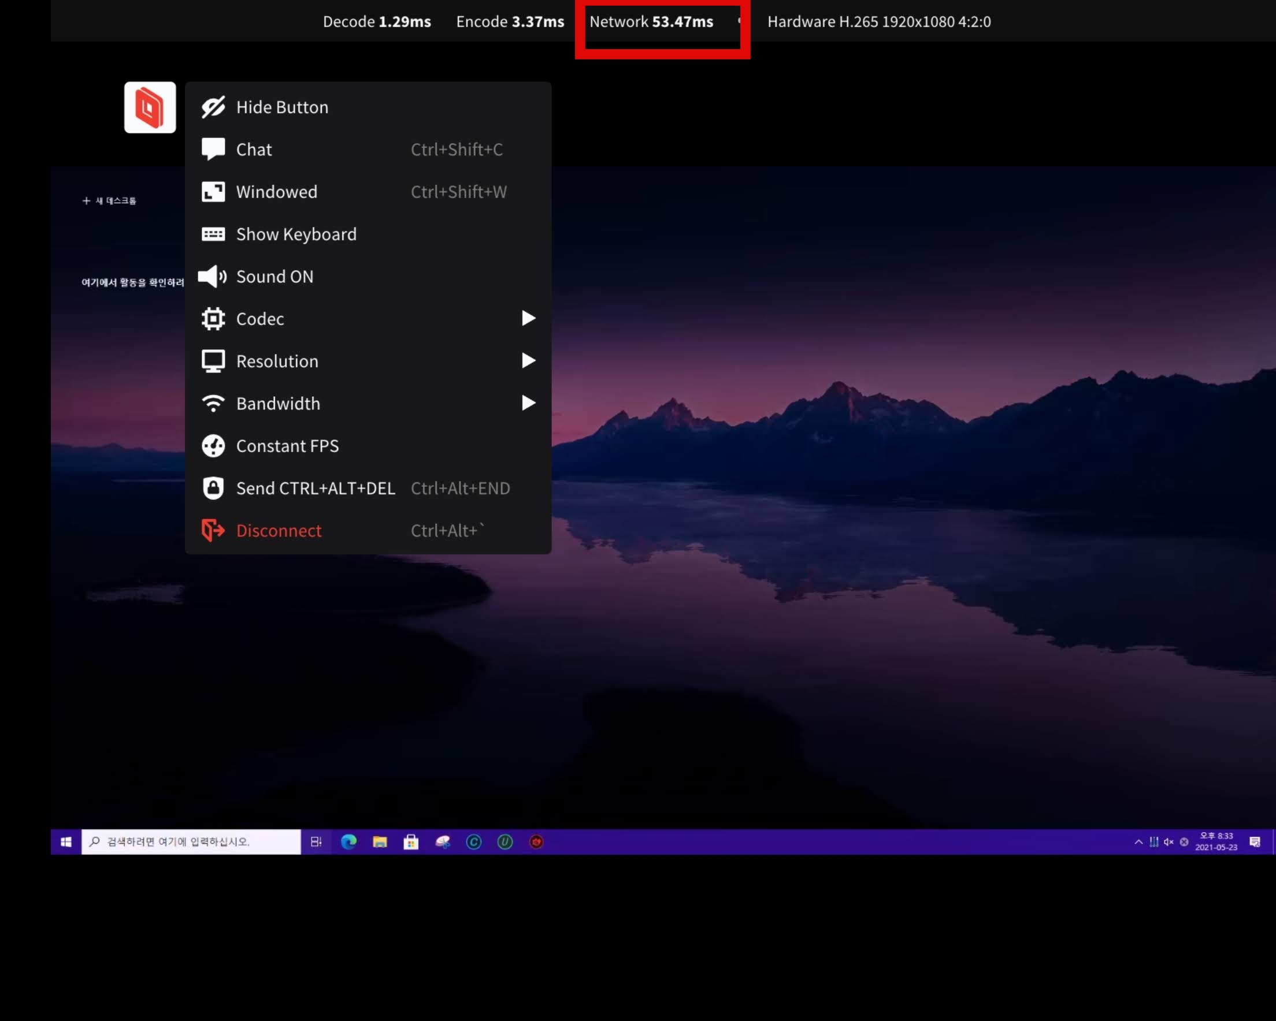Focus the Windows taskbar search box
1276x1021 pixels.
tap(191, 842)
